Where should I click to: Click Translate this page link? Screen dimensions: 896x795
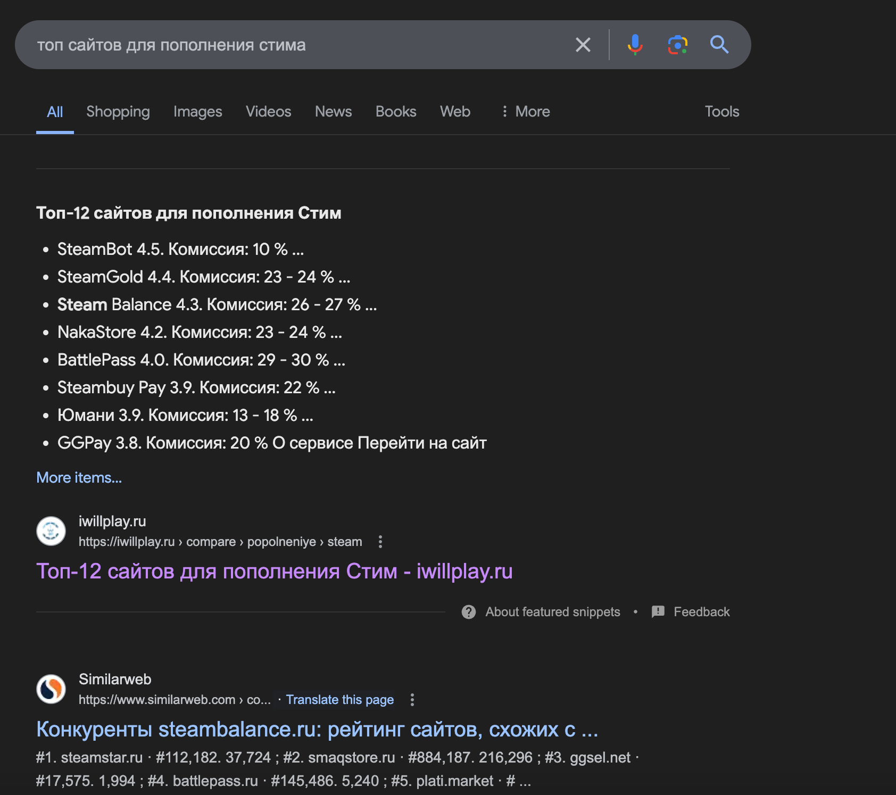(x=340, y=700)
